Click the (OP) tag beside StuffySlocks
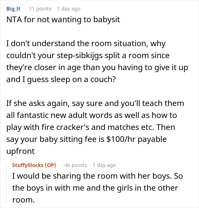 (x=50, y=165)
